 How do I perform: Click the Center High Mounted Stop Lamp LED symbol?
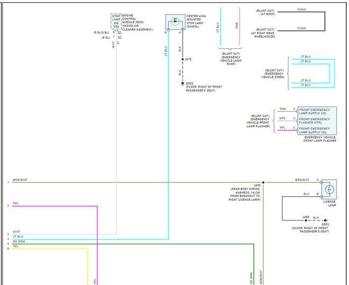pyautogui.click(x=175, y=21)
